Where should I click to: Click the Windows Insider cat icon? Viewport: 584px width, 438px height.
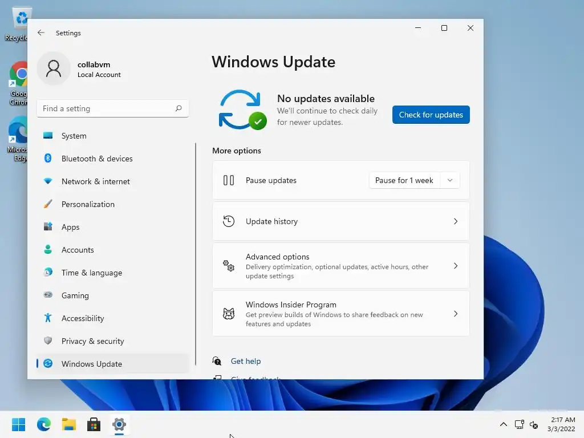coord(229,314)
